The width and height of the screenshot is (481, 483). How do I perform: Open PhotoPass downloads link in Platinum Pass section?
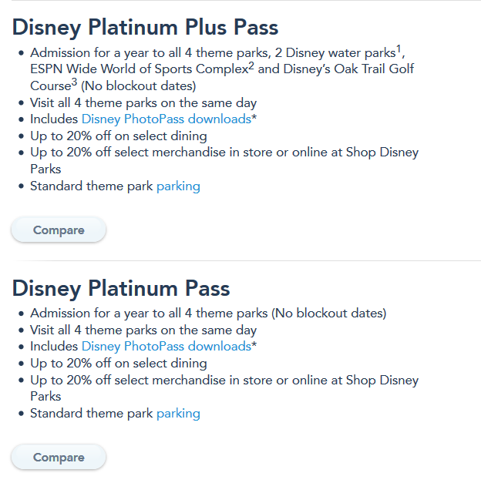166,347
